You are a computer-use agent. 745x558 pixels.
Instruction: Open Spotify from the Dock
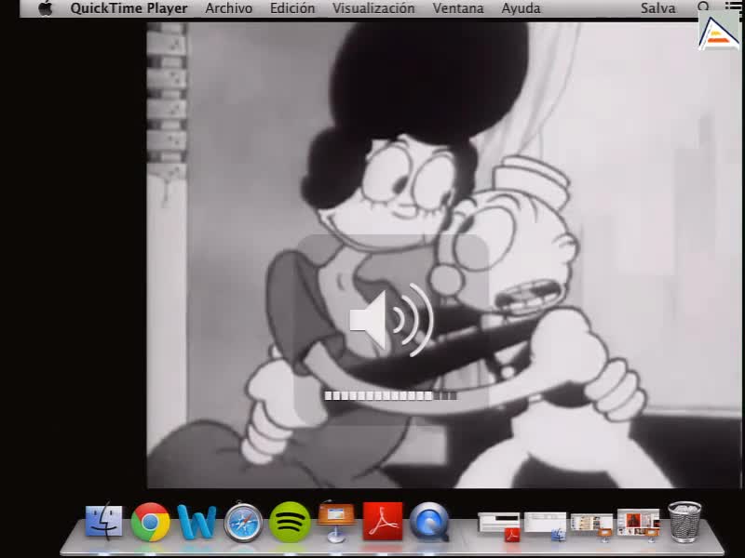point(290,522)
